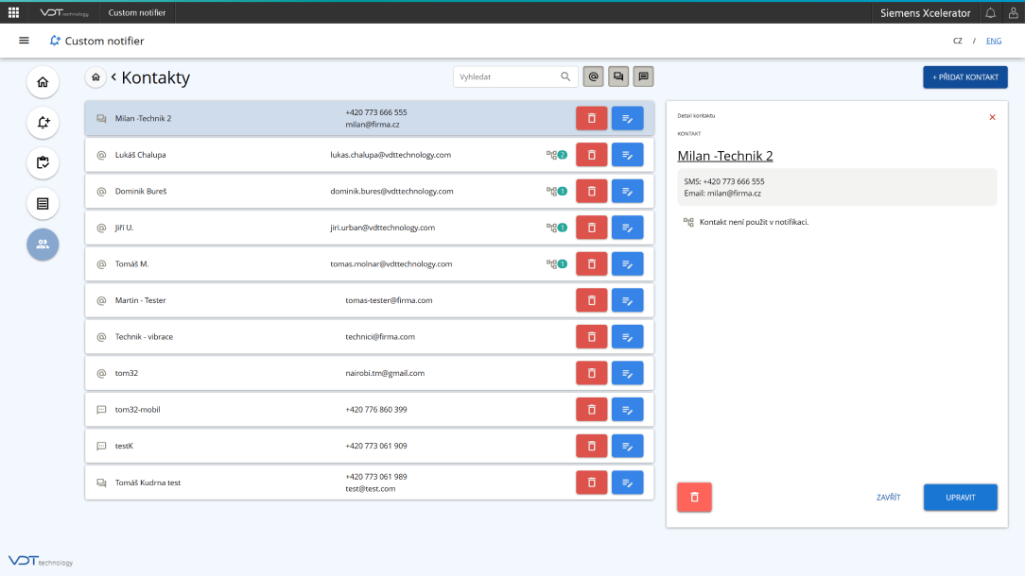Close the contact detail panel with X
This screenshot has height=576, width=1025.
(x=992, y=117)
